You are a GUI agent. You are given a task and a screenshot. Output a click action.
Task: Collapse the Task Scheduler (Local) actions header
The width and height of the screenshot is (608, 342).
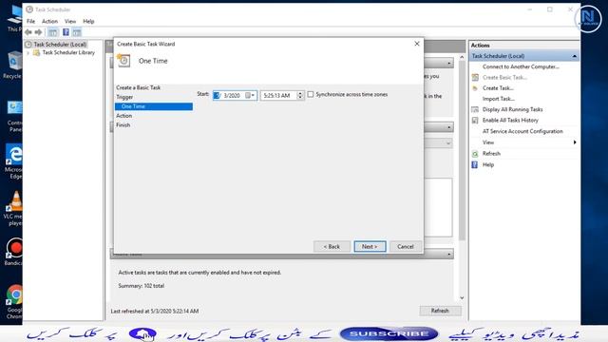pos(574,56)
